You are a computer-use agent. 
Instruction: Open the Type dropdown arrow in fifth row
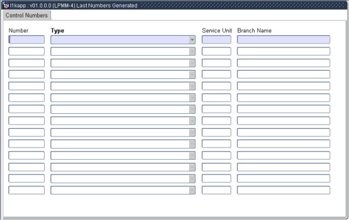point(192,86)
